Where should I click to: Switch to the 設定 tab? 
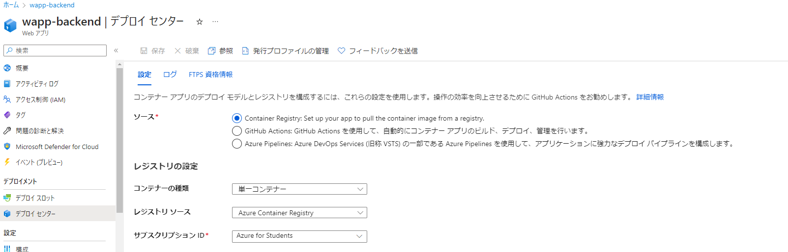145,75
